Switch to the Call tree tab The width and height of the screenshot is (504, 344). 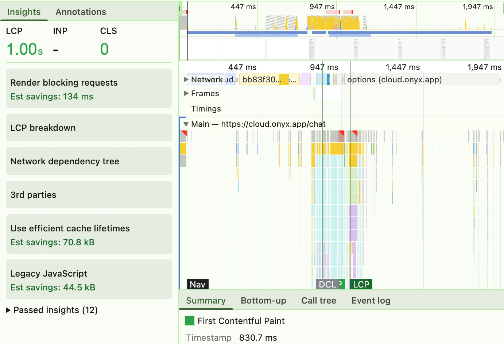318,300
